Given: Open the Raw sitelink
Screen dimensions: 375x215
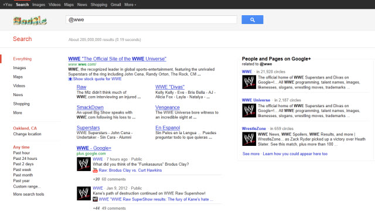Looking at the screenshot, I should [81, 87].
